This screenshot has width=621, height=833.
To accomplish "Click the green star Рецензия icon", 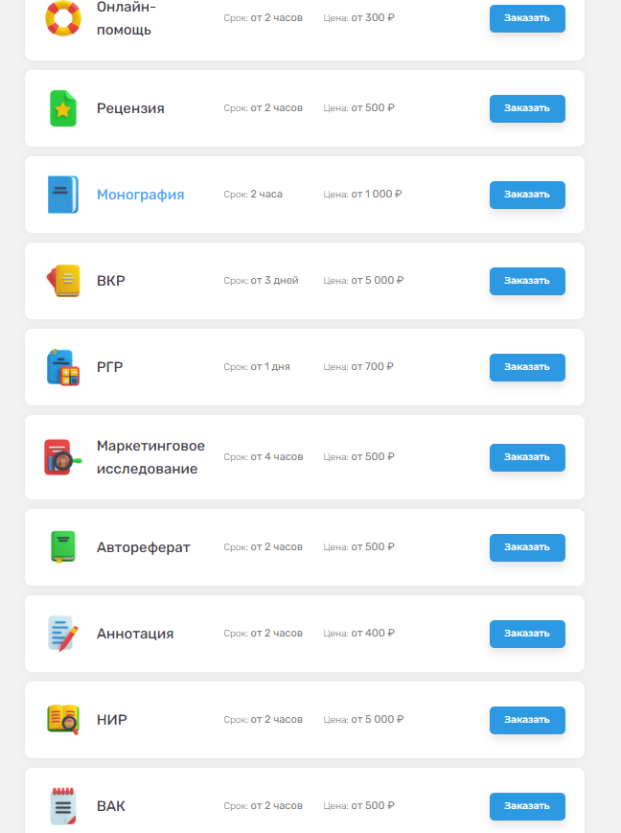I will [x=63, y=108].
